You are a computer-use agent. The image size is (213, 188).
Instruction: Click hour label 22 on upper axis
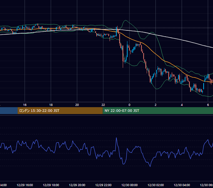click(103, 105)
